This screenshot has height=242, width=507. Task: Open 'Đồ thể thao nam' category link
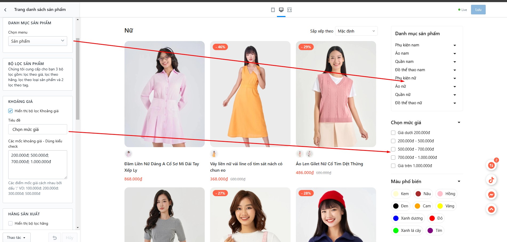410,70
